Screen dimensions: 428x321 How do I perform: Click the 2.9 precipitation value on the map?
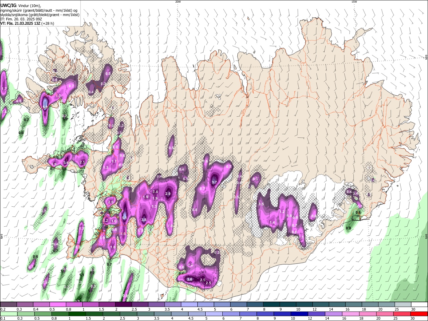[x=168, y=194]
